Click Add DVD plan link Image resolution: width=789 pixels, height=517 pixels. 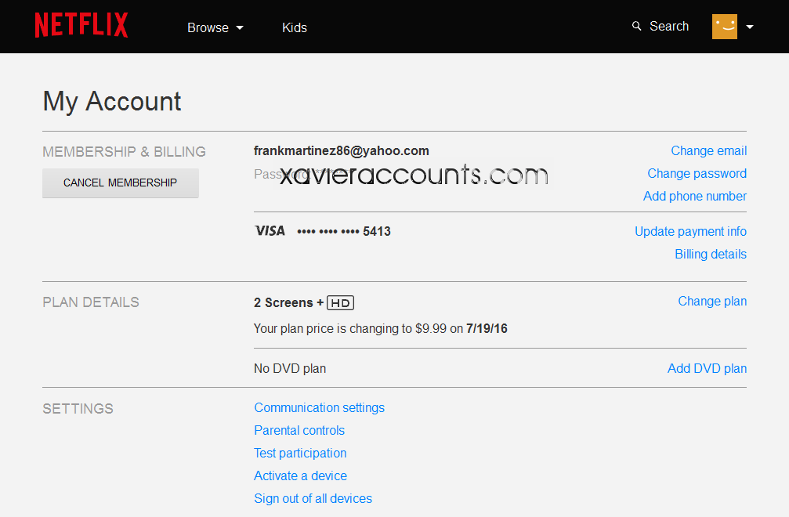click(x=707, y=369)
